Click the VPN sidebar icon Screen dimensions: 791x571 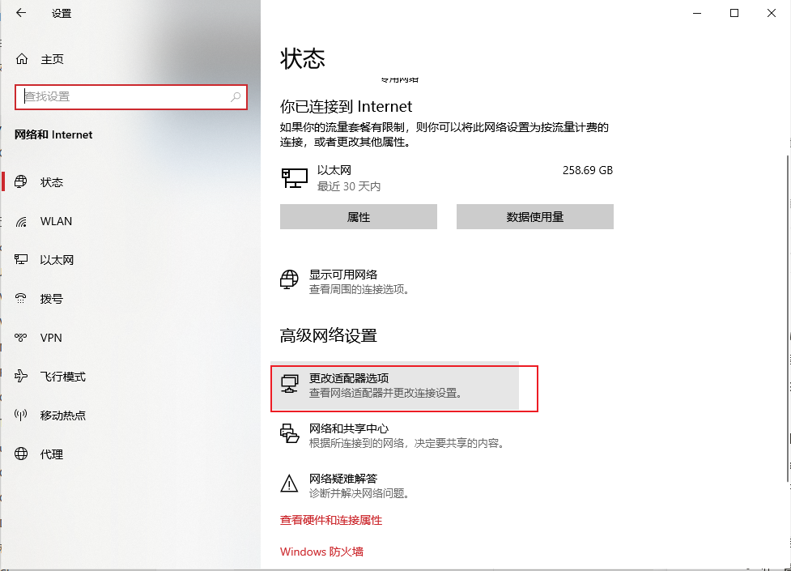[22, 338]
